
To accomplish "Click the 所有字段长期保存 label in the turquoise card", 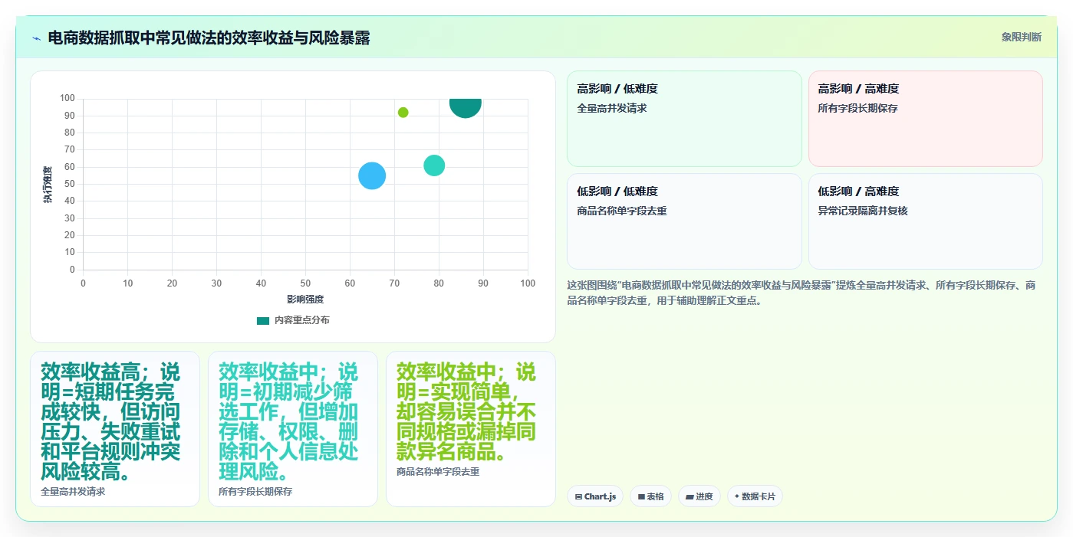I will 255,492.
